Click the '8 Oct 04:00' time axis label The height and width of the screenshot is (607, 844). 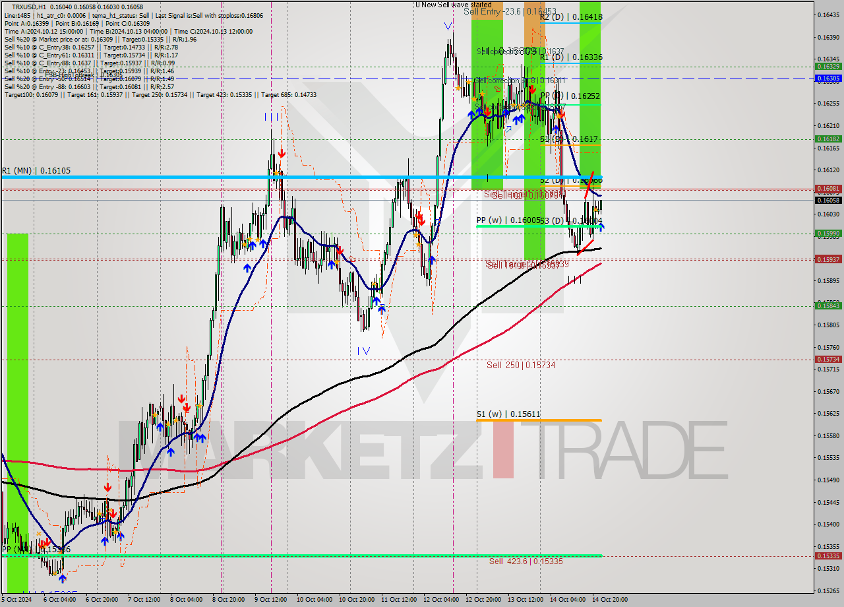(x=186, y=600)
